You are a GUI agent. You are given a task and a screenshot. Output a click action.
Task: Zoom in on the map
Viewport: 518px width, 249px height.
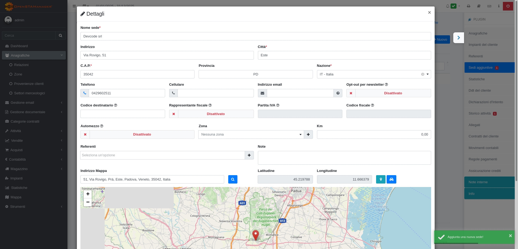88,194
